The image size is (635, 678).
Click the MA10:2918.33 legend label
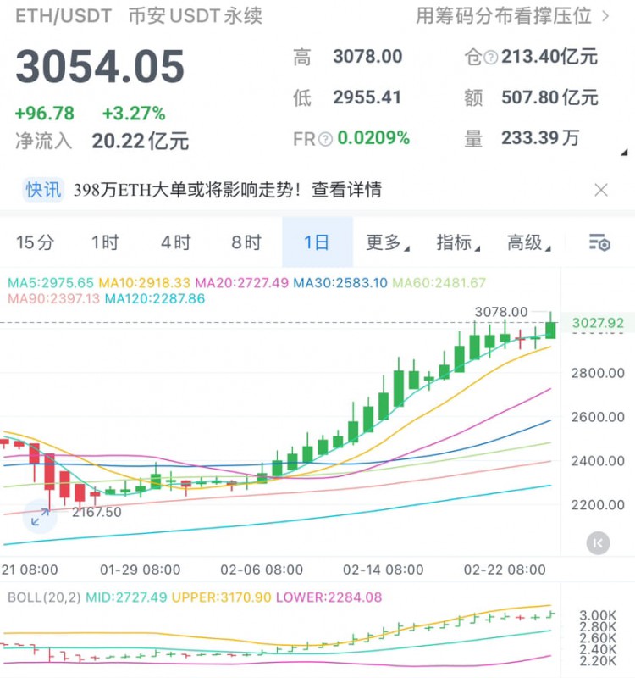click(x=144, y=283)
